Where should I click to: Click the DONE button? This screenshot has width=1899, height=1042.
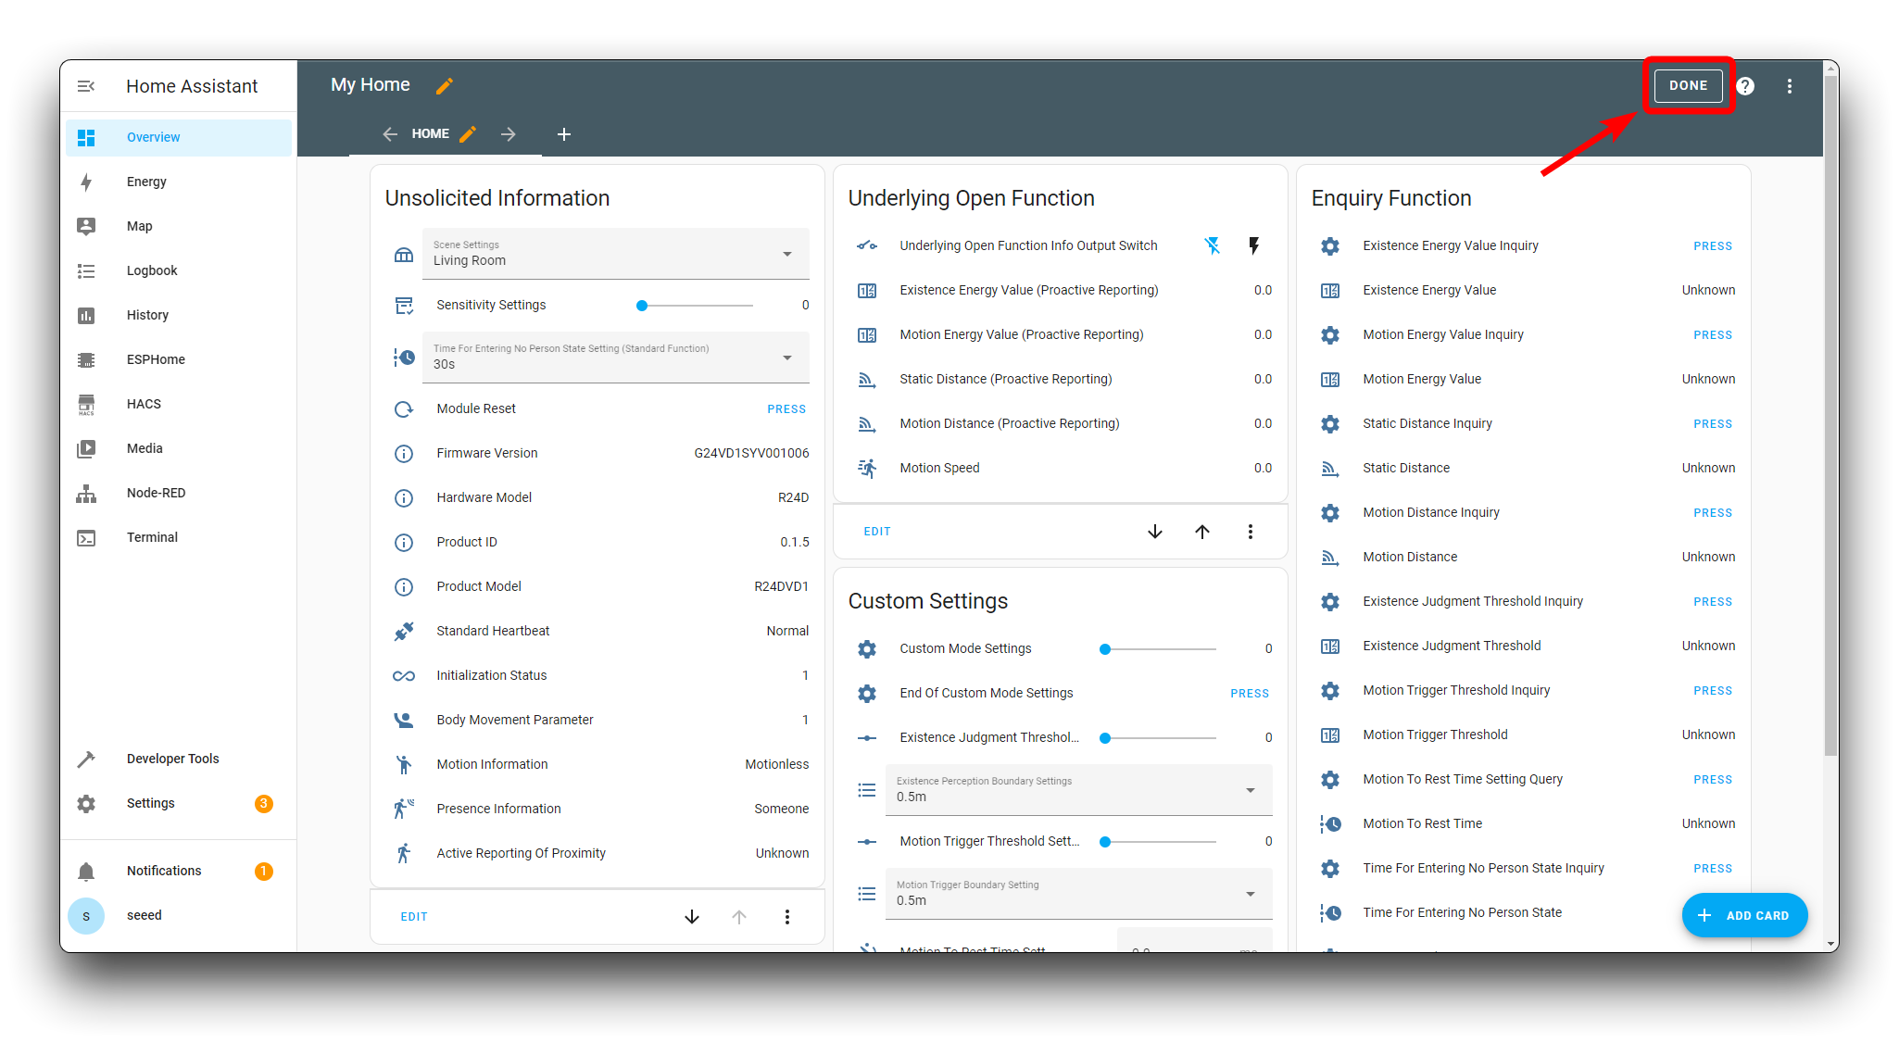pos(1688,85)
